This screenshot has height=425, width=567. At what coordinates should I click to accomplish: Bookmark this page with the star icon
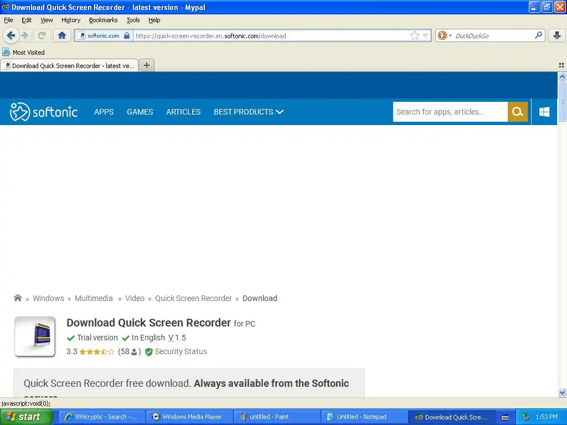click(x=414, y=35)
